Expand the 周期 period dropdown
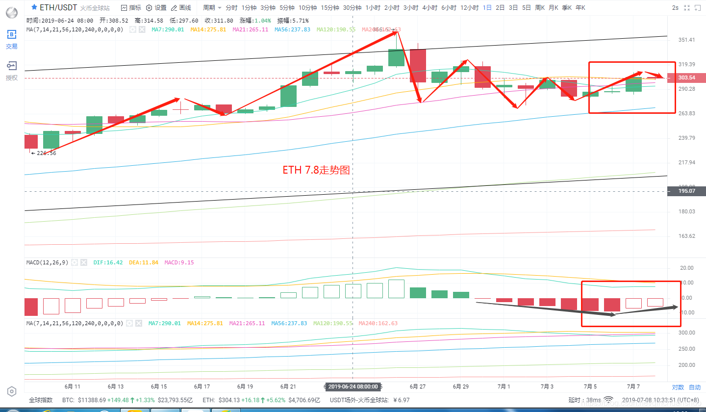Image resolution: width=706 pixels, height=412 pixels. pos(212,8)
